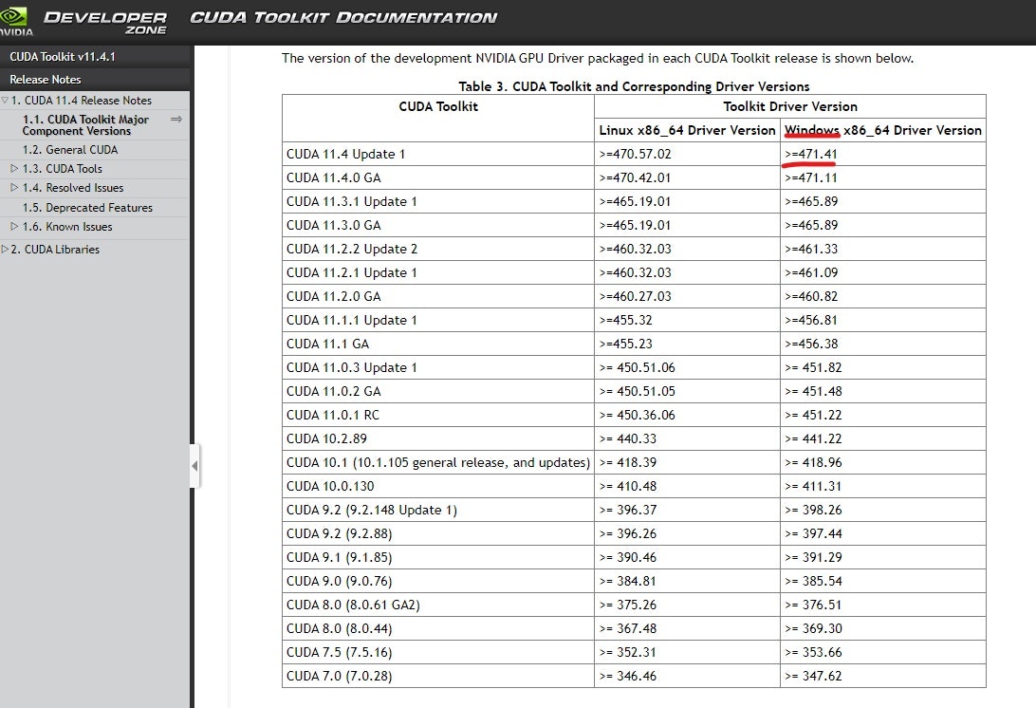Image resolution: width=1036 pixels, height=708 pixels.
Task: Expand the 1.4. Resolved Issues section
Action: (14, 188)
